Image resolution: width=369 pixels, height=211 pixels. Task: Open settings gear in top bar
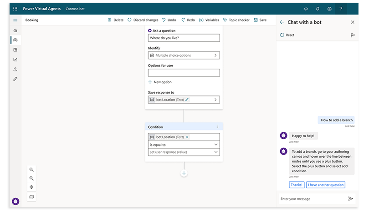[x=329, y=9]
